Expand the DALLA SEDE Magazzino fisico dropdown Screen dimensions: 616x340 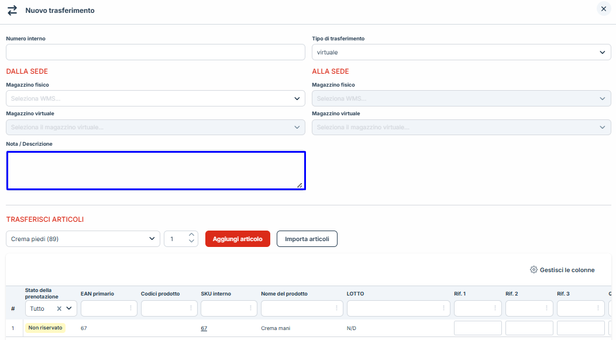pos(156,98)
